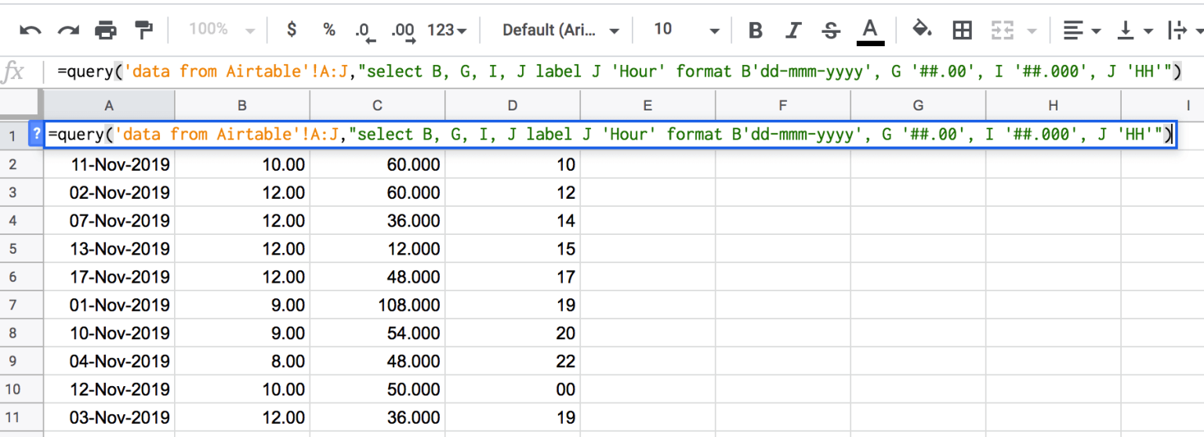Select the Paint format roller tool

[144, 31]
